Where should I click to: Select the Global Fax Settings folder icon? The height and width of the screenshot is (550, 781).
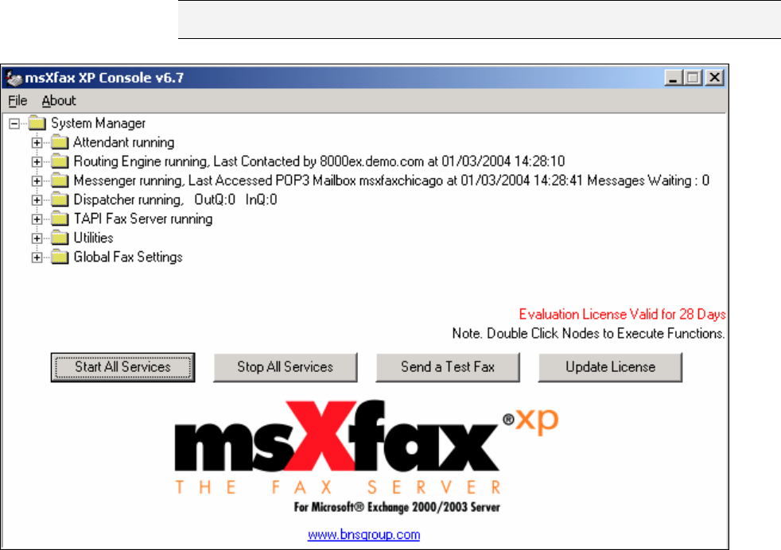[60, 257]
